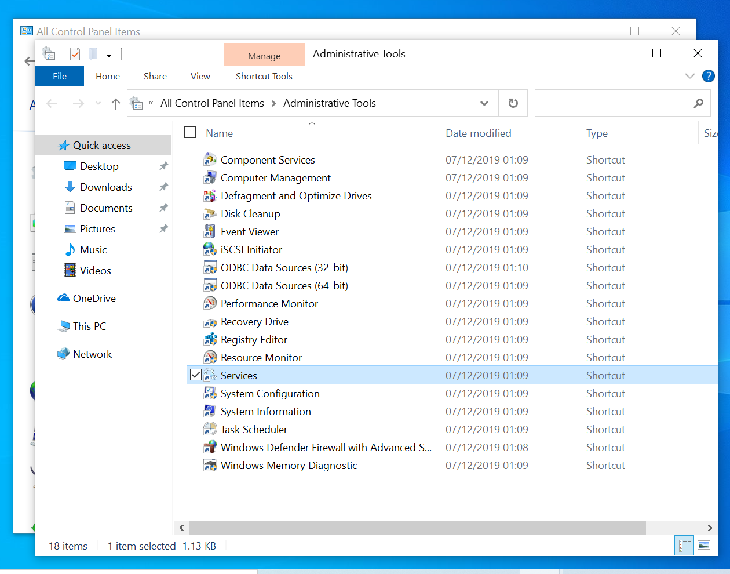Viewport: 730px width, 574px height.
Task: Expand the Quick Access Toolbar customization menu
Action: point(109,54)
